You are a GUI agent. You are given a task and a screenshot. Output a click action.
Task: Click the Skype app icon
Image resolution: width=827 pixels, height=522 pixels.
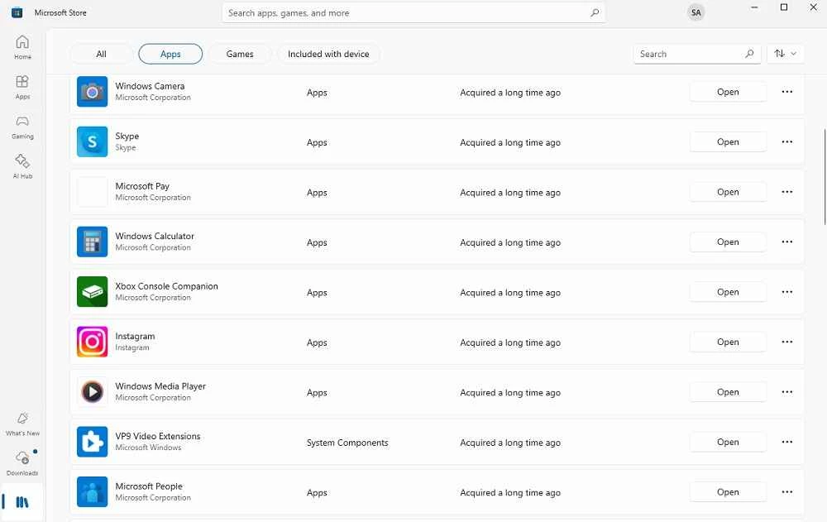click(x=92, y=141)
